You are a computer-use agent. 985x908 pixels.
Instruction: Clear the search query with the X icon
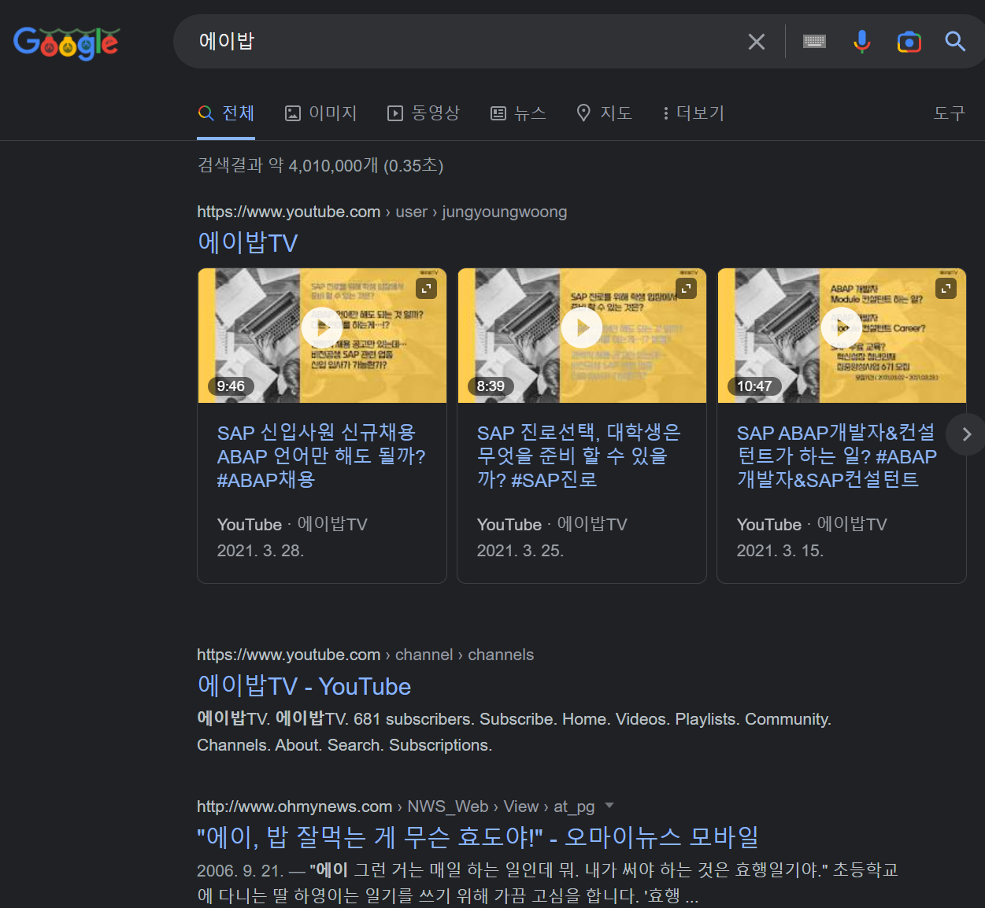click(x=757, y=42)
